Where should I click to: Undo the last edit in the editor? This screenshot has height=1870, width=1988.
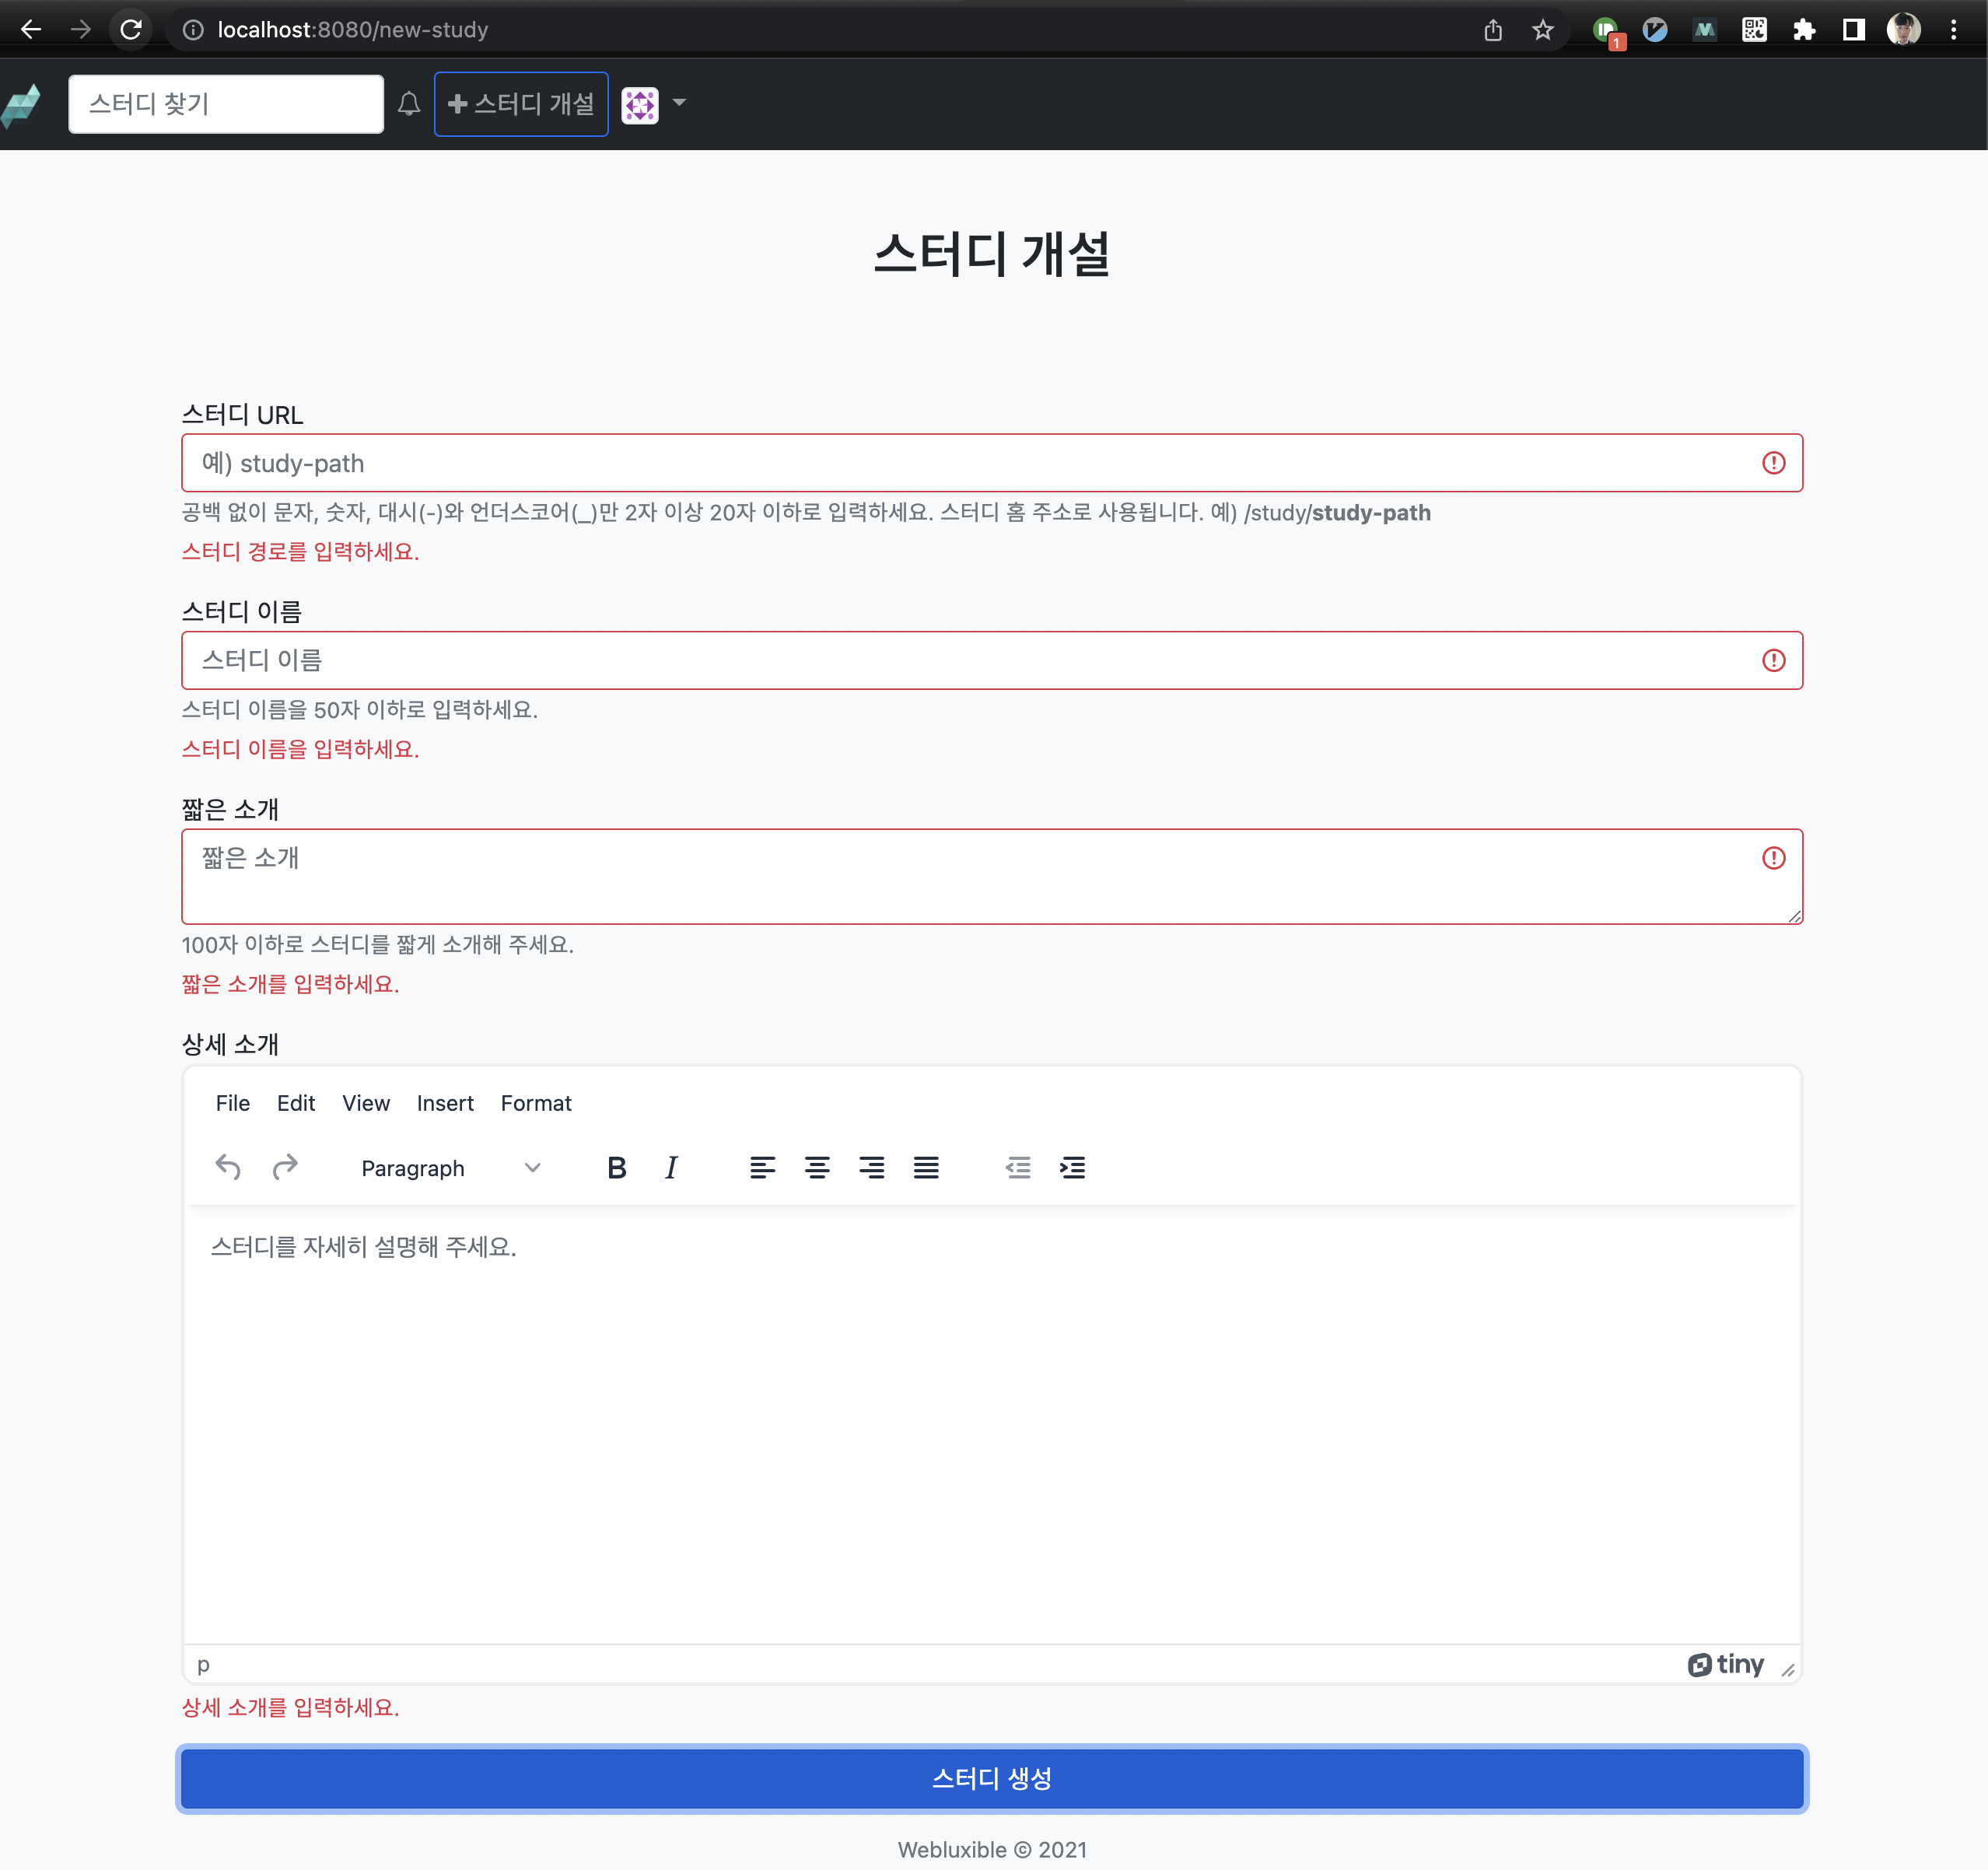[228, 1167]
